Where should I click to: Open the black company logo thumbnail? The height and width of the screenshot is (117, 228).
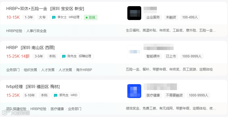click(134, 13)
